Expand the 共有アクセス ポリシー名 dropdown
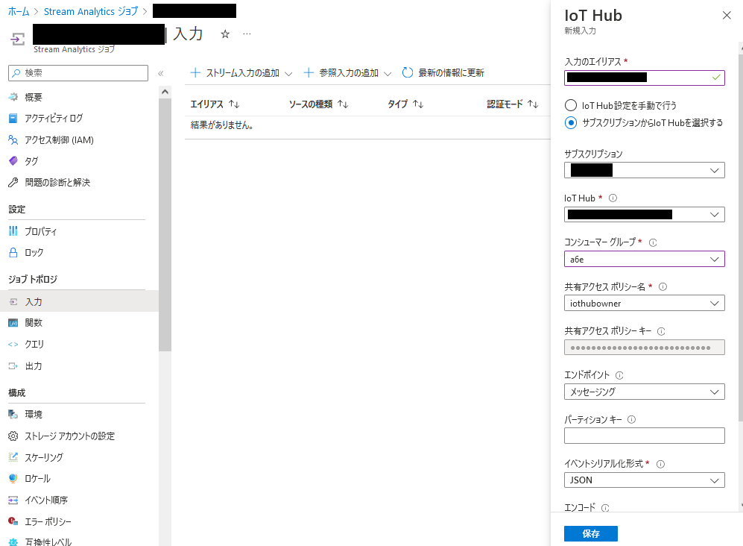 pos(644,304)
